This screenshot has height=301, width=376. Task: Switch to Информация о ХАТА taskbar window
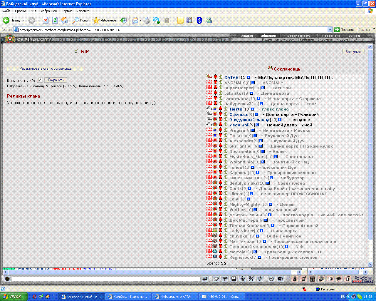pyautogui.click(x=175, y=297)
